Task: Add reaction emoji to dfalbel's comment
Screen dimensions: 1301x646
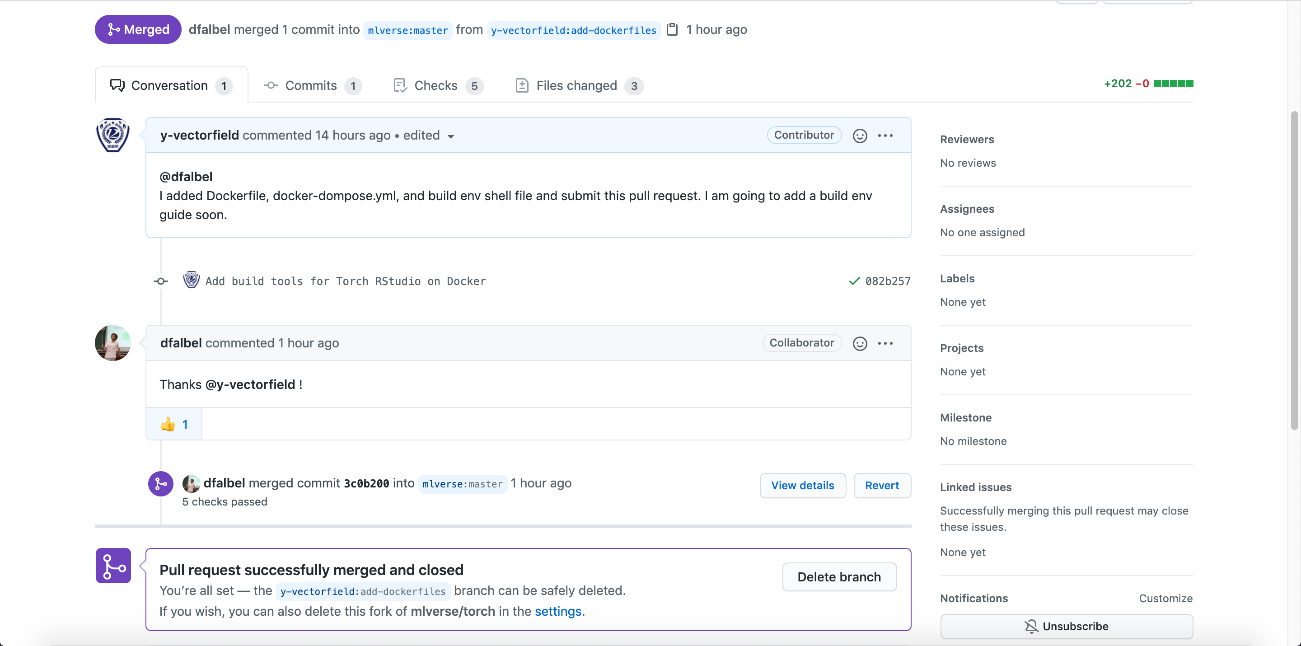Action: 860,343
